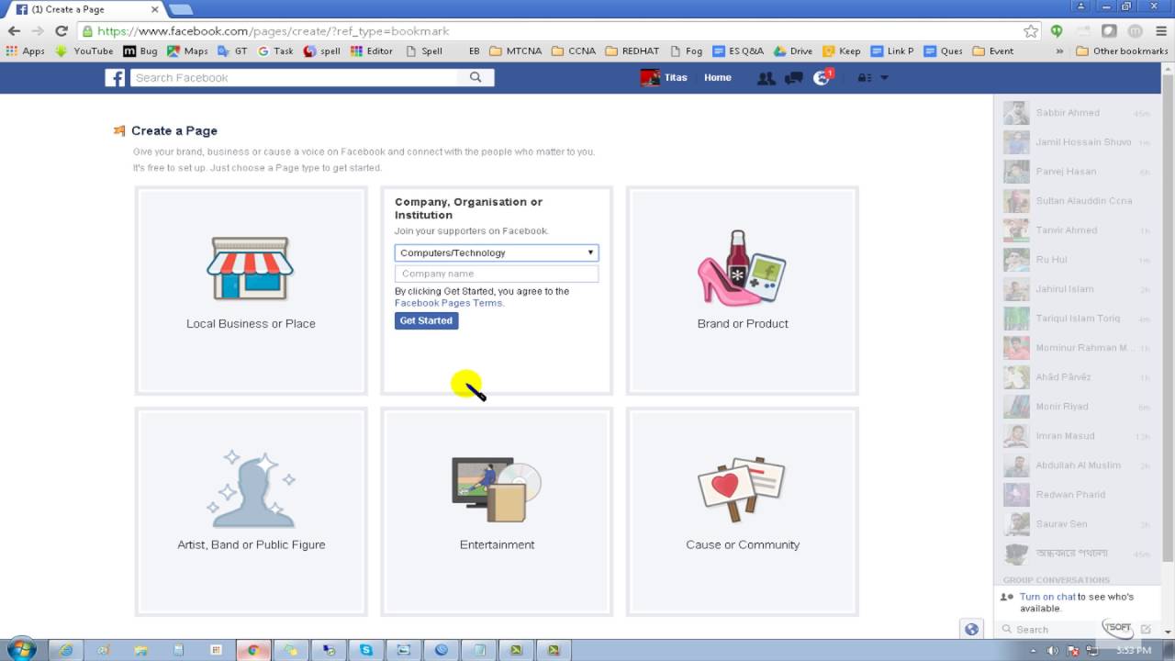Open the Chrome menu hamburger icon
This screenshot has height=661, width=1175.
pyautogui.click(x=1161, y=31)
